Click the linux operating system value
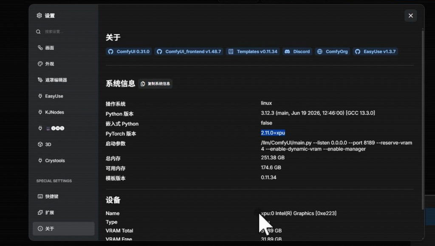 [x=266, y=103]
